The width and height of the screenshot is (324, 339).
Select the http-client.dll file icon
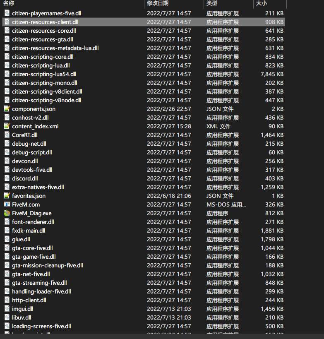pos(7,300)
